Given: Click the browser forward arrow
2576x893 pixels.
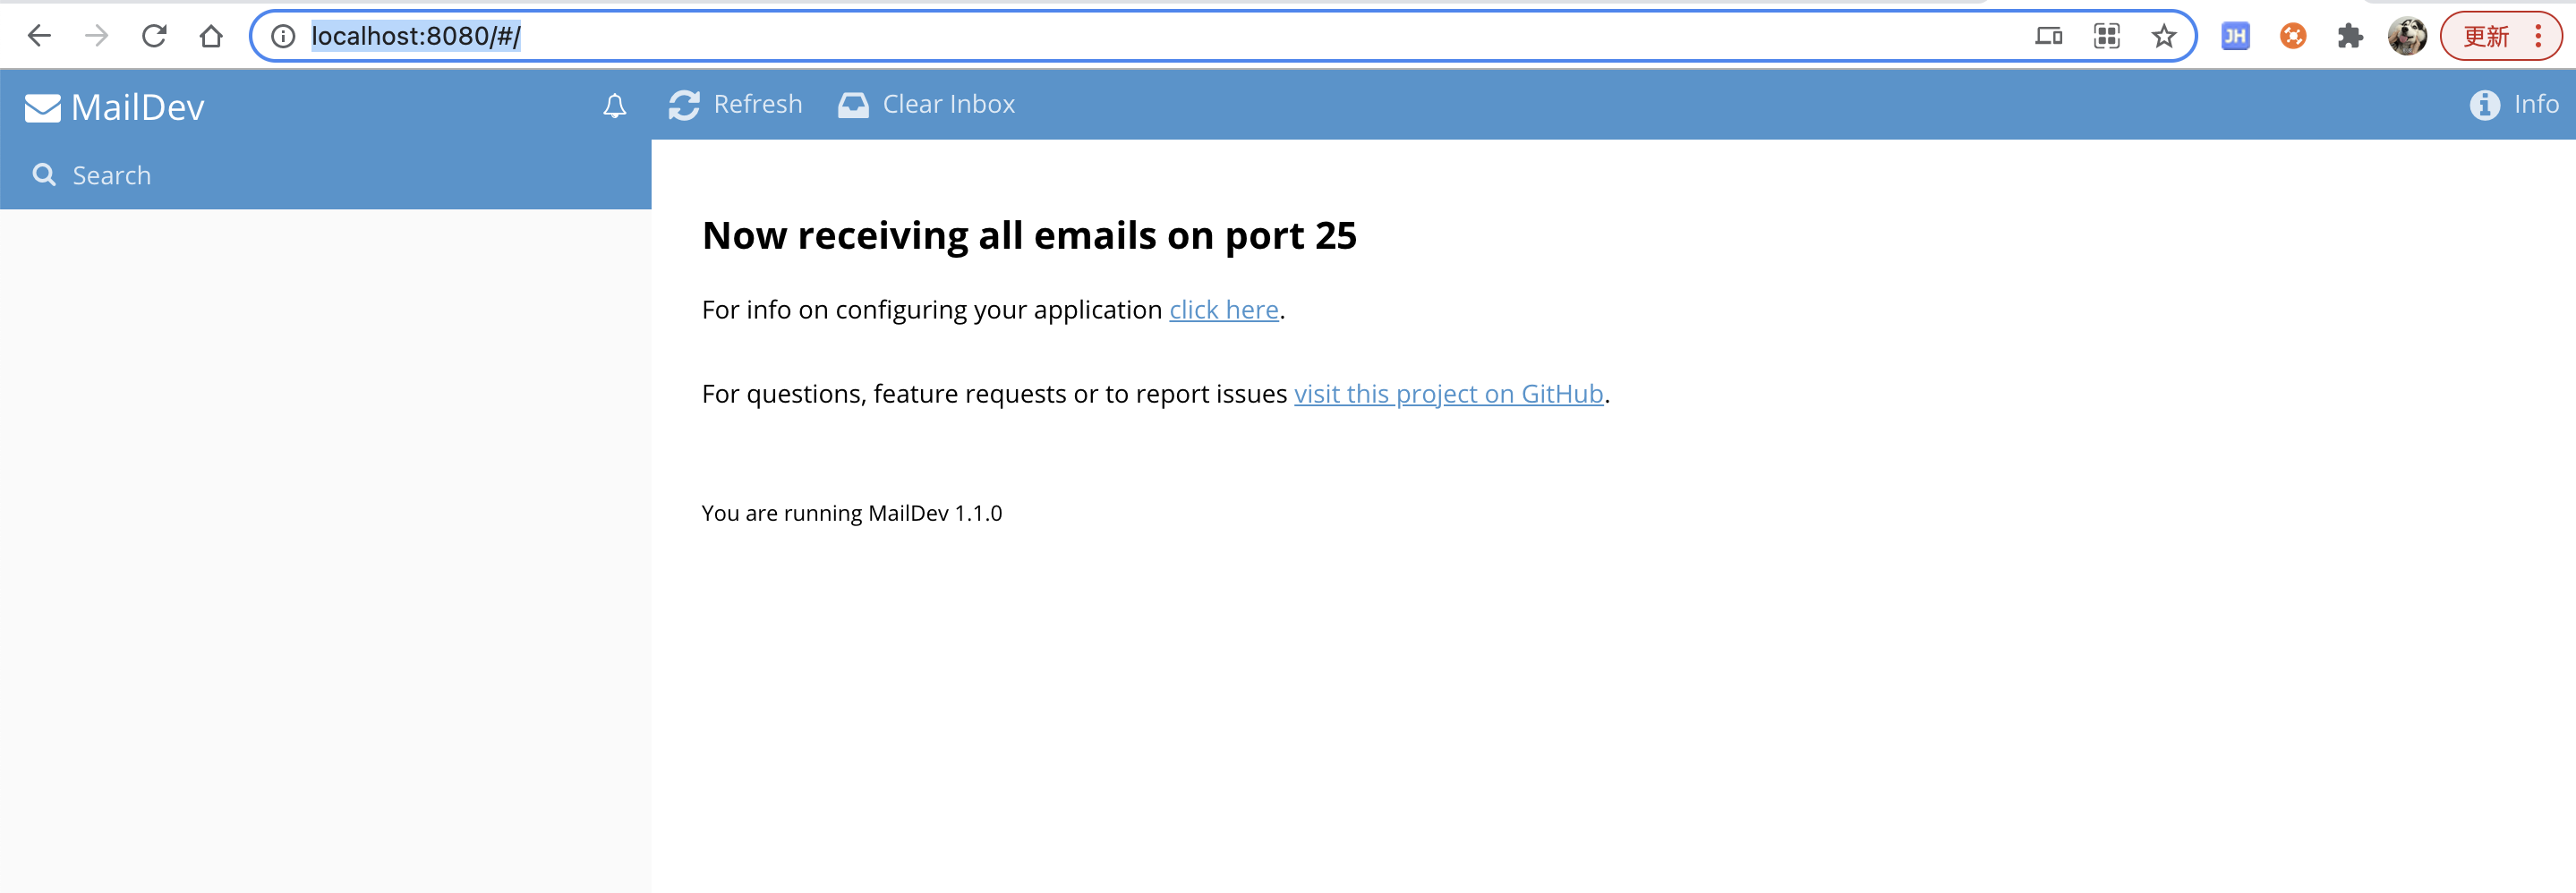Looking at the screenshot, I should pos(97,36).
